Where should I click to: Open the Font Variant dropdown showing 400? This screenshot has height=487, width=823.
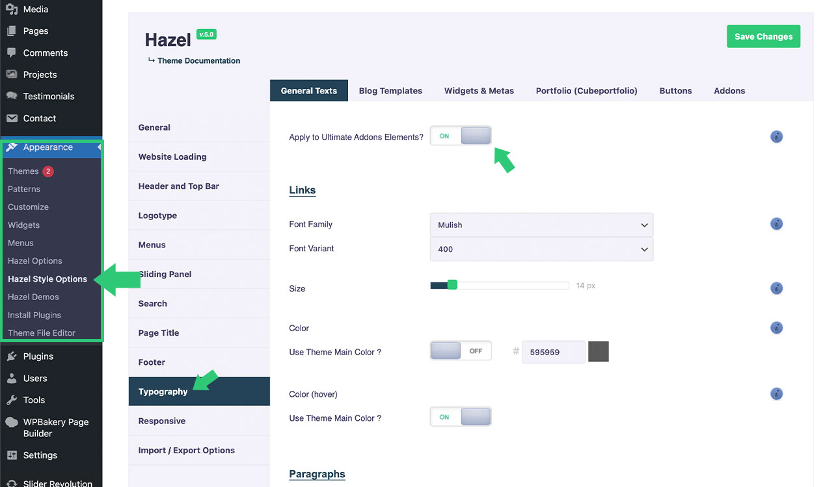541,249
